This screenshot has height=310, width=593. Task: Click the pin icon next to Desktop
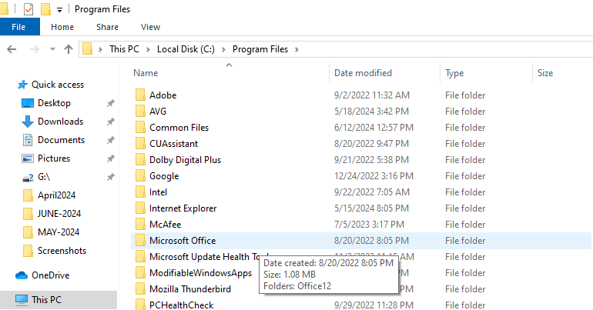pyautogui.click(x=110, y=103)
